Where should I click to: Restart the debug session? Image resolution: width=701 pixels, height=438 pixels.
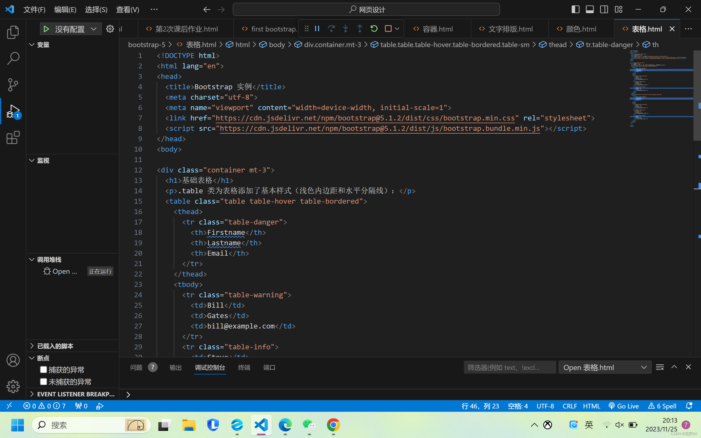pyautogui.click(x=374, y=28)
